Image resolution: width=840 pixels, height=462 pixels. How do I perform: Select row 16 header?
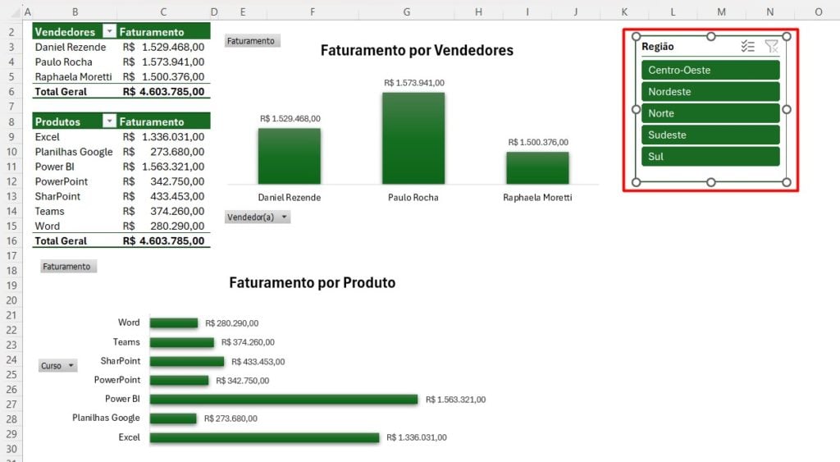(11, 241)
